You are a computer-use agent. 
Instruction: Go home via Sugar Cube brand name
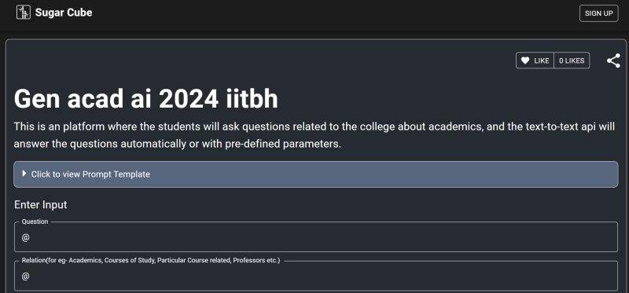coord(64,13)
